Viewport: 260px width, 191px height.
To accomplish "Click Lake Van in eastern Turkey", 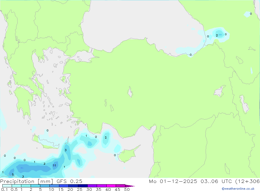I will click(x=219, y=92).
